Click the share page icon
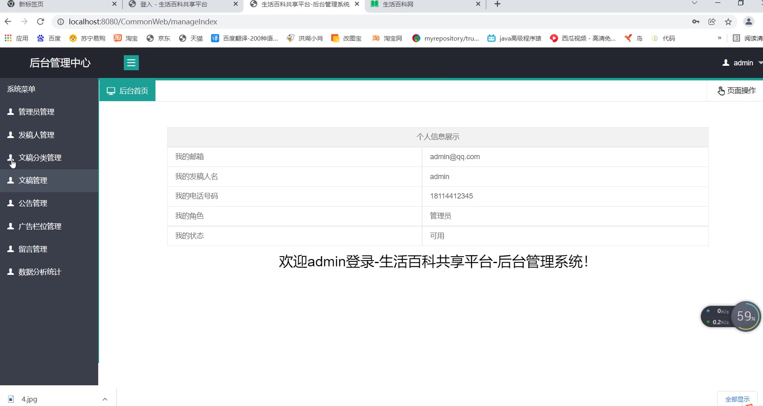Viewport: 763px width, 406px height. pyautogui.click(x=712, y=22)
